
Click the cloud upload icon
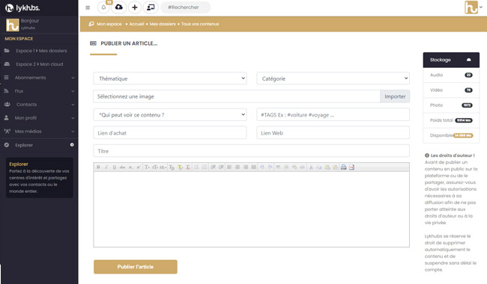tap(118, 7)
